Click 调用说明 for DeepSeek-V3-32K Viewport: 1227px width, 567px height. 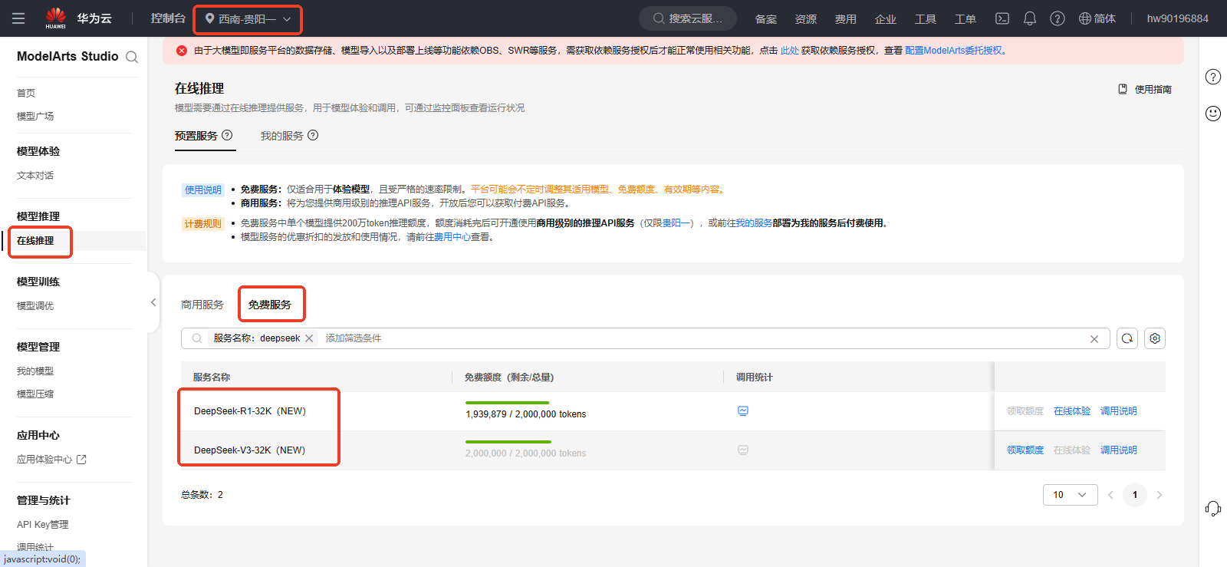point(1119,450)
